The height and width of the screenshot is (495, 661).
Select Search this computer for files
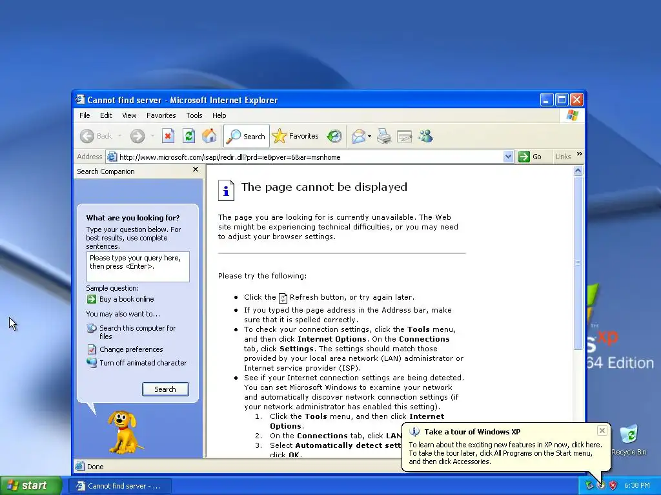pos(137,332)
